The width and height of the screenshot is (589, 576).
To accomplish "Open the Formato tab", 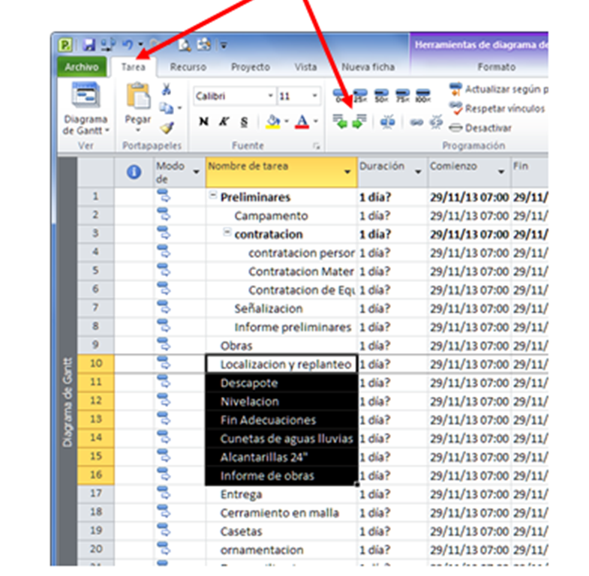I will coord(497,67).
